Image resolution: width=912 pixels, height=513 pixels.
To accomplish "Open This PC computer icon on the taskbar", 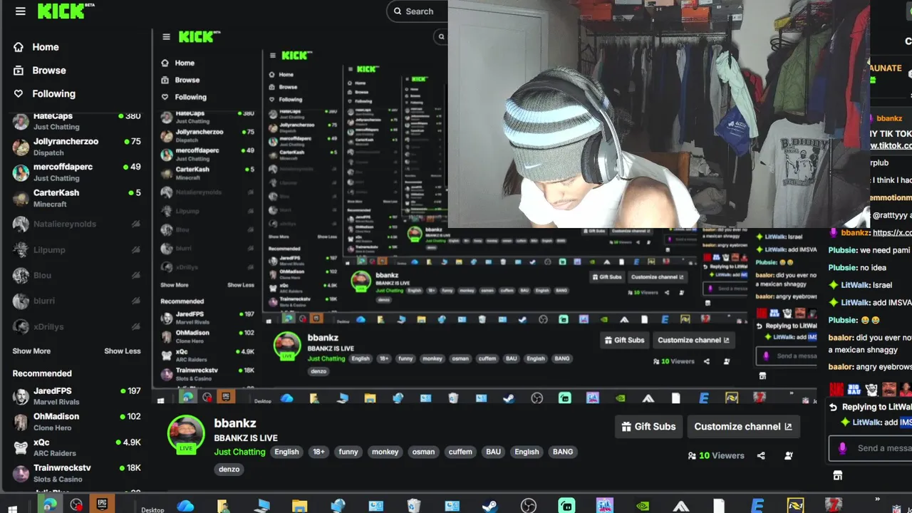I will click(x=261, y=506).
